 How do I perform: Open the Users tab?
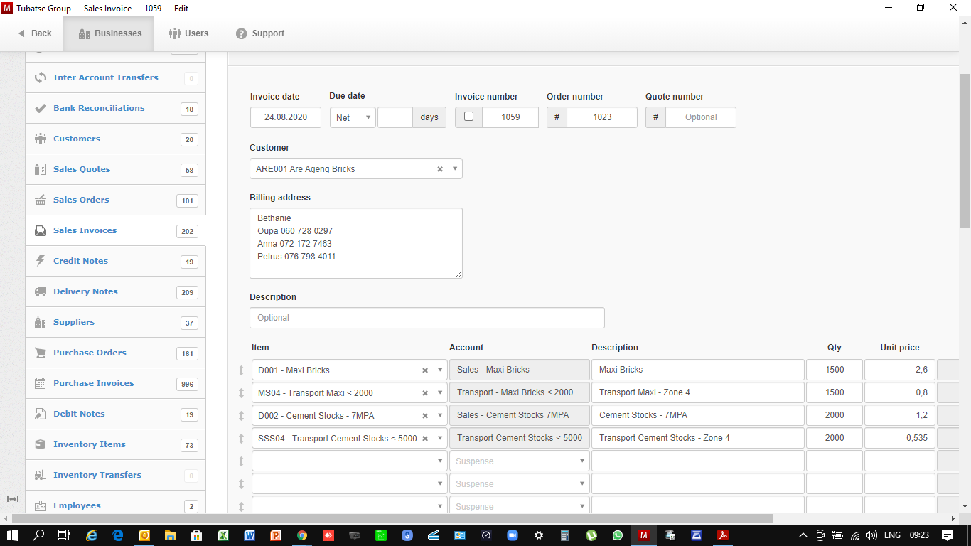pyautogui.click(x=188, y=33)
